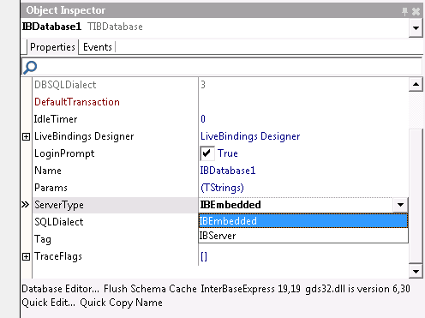Pin the Object Inspector panel
The height and width of the screenshot is (318, 425).
404,11
